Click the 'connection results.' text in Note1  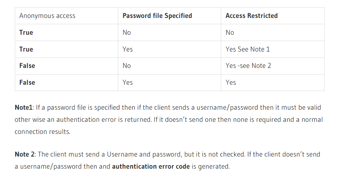(43, 132)
